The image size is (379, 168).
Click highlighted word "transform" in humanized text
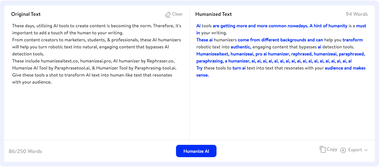(353, 40)
